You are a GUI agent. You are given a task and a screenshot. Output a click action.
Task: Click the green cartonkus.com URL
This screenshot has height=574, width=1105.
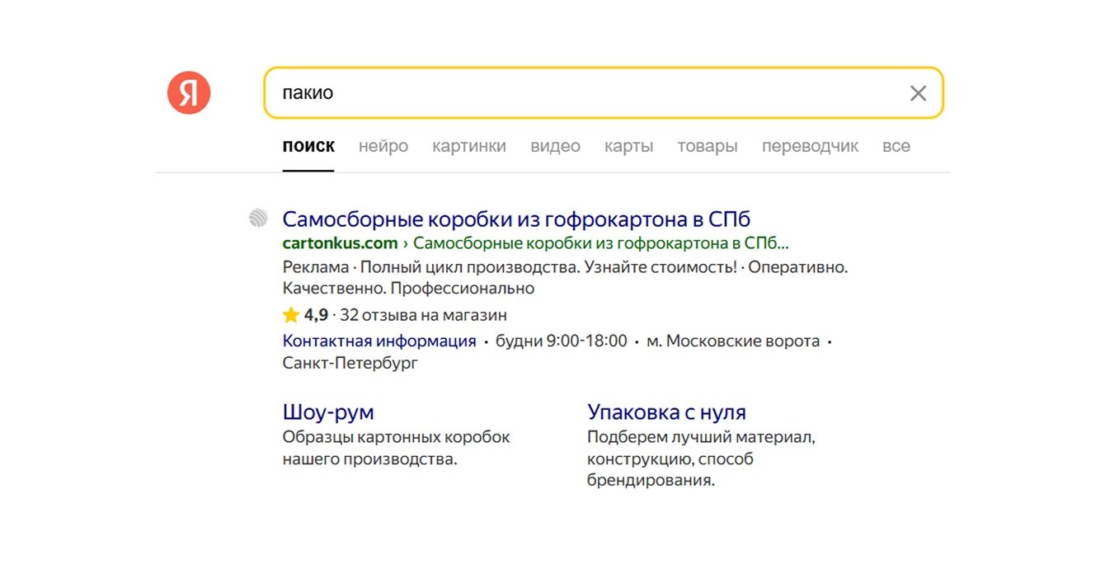[x=340, y=243]
